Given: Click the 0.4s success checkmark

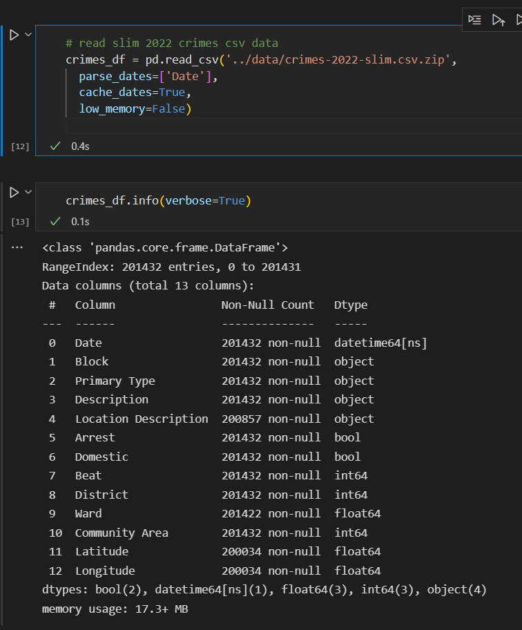Looking at the screenshot, I should tap(56, 146).
